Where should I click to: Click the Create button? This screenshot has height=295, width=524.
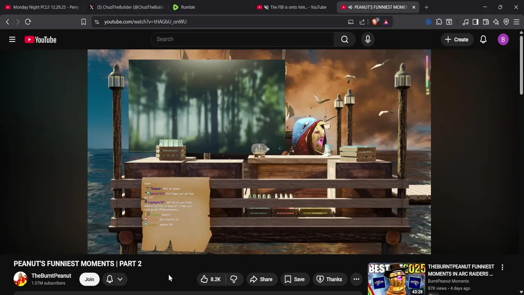[x=456, y=39]
